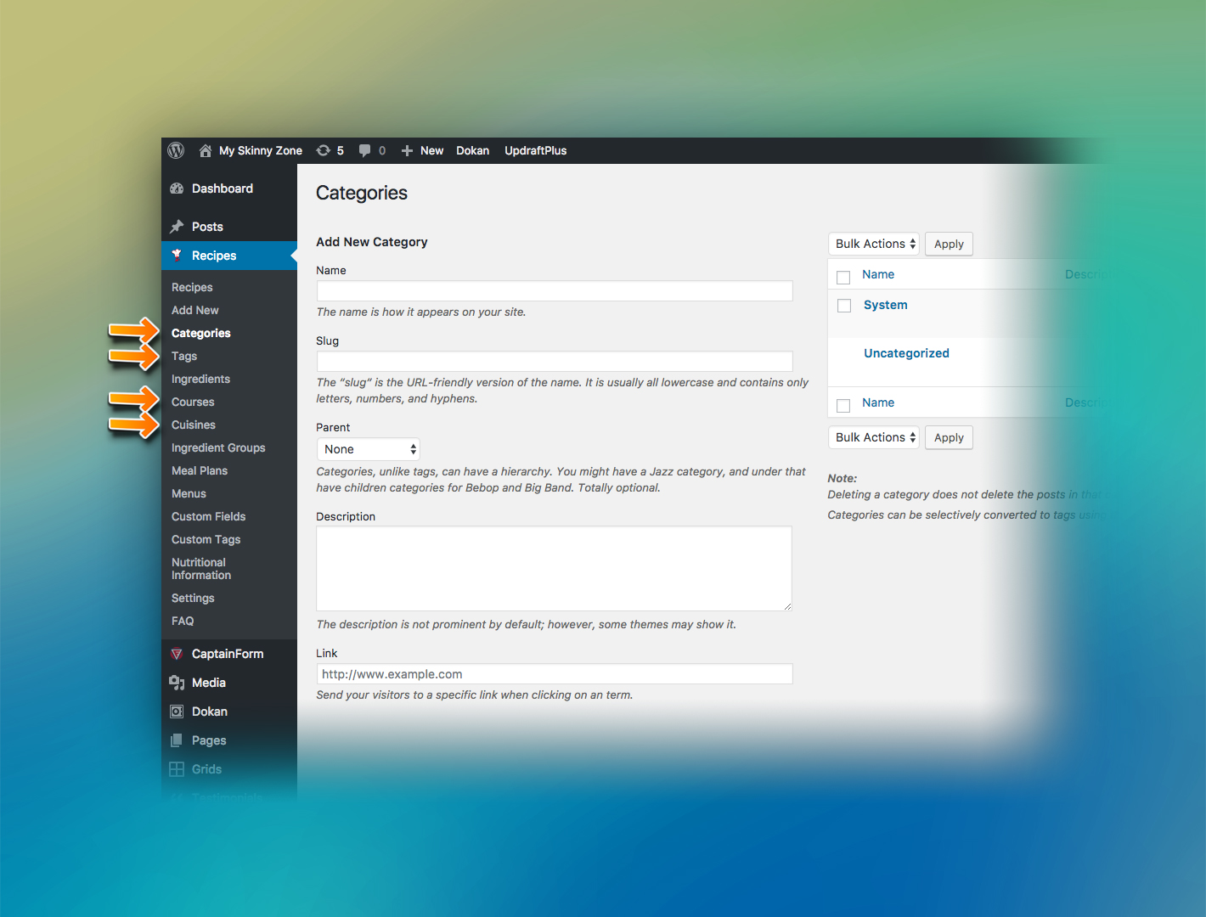Click the WordPress logo icon
Screen dimensions: 1206x917
176,150
